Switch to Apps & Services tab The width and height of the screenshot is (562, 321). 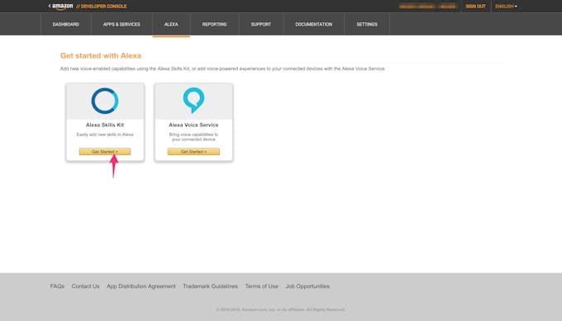[x=121, y=24]
